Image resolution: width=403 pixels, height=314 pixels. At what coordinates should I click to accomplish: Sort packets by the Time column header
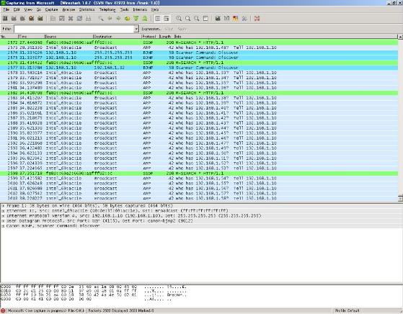(30, 37)
